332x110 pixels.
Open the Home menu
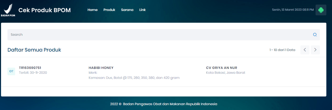pyautogui.click(x=93, y=10)
